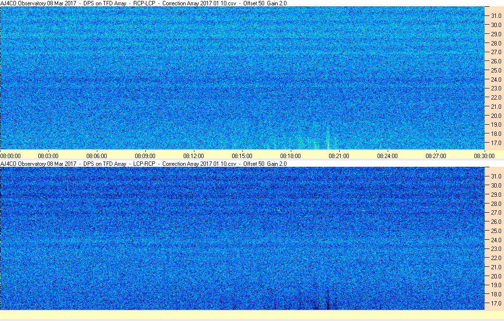The height and width of the screenshot is (321, 504).
Task: Click 24.0 frequency label in LCP-RCP panel
Action: [496, 240]
